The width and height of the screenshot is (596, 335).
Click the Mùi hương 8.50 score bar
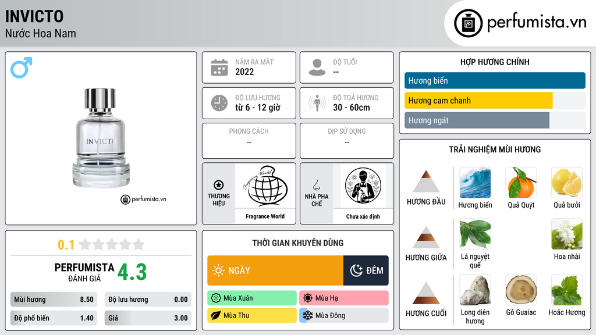point(54,300)
